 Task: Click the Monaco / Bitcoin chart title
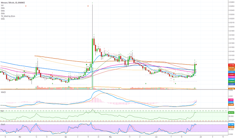(x=13, y=3)
